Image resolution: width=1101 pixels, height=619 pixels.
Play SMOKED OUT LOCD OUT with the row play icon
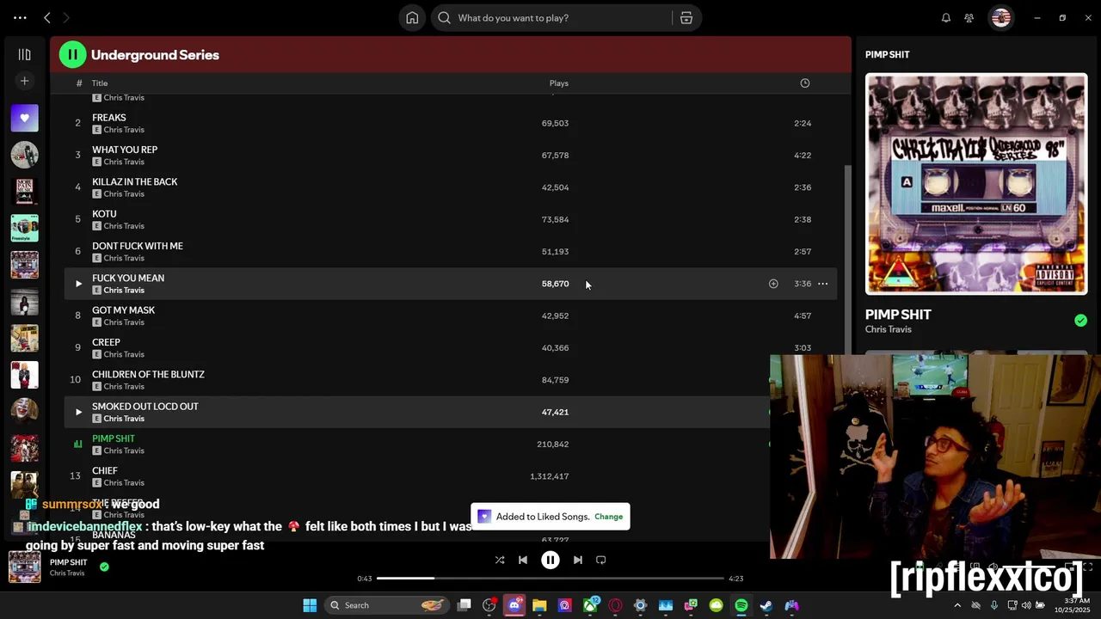tap(78, 412)
